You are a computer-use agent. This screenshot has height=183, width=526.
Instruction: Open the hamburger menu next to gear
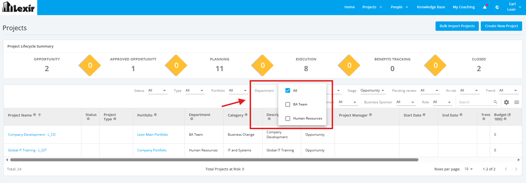(517, 102)
